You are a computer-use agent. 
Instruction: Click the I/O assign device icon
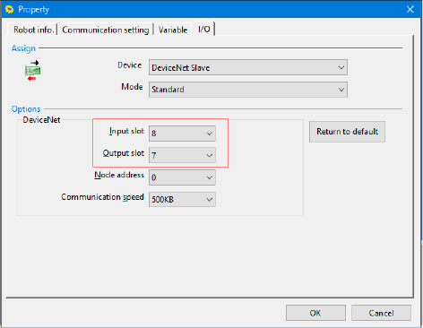(32, 71)
